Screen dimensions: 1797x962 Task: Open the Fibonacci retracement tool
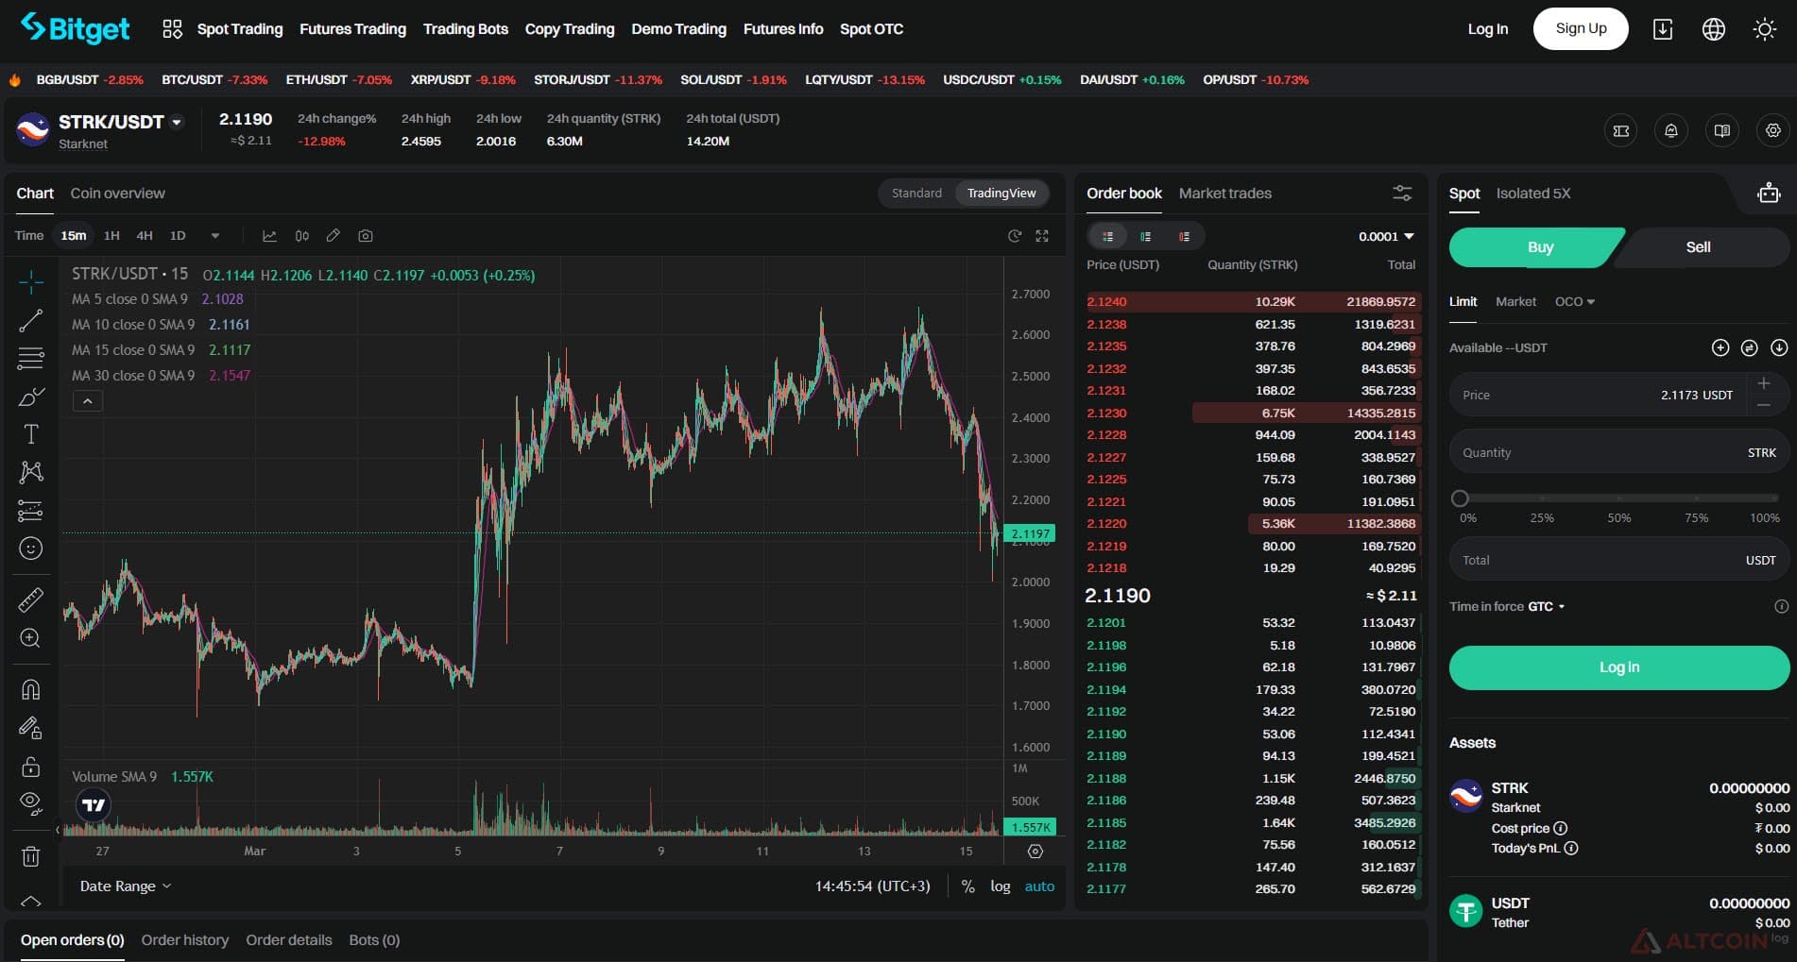coord(30,359)
